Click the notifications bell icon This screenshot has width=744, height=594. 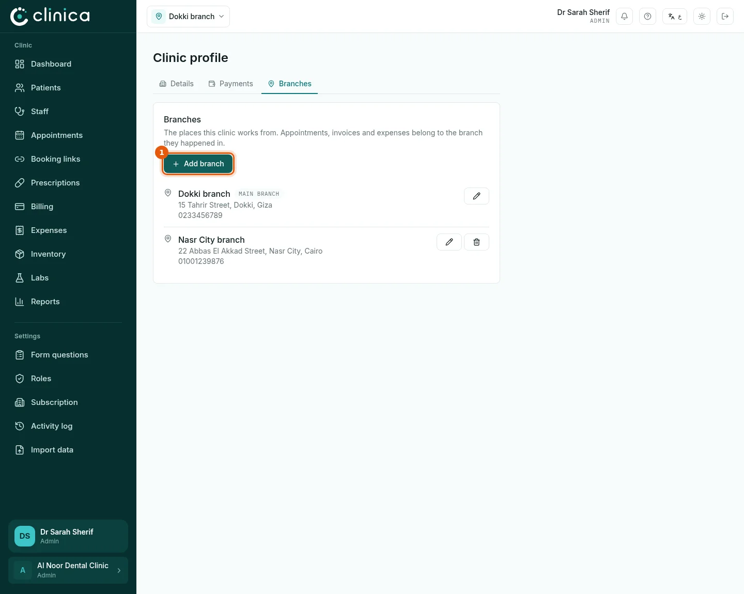coord(624,17)
